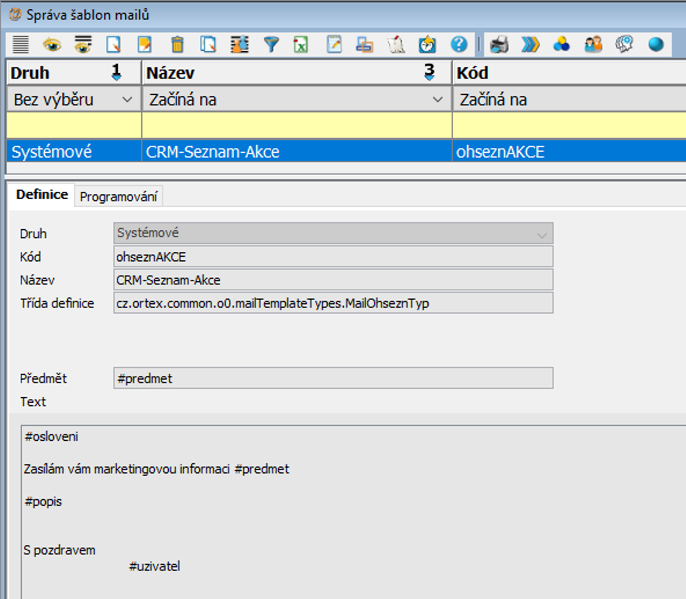Click the funnel filter icon

pos(271,45)
